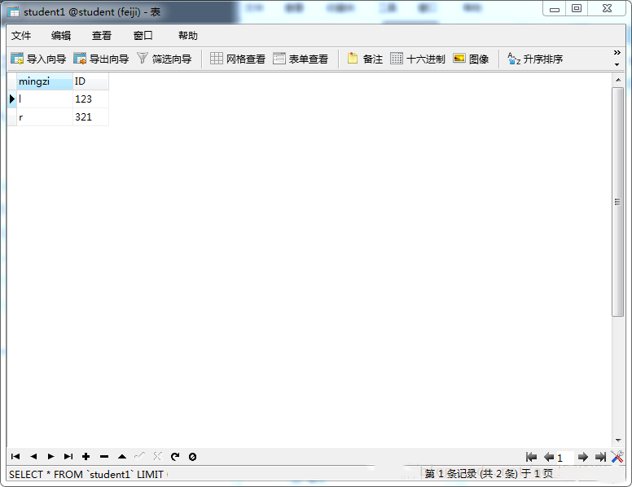
Task: Stop loading with the stop icon
Action: click(x=193, y=456)
